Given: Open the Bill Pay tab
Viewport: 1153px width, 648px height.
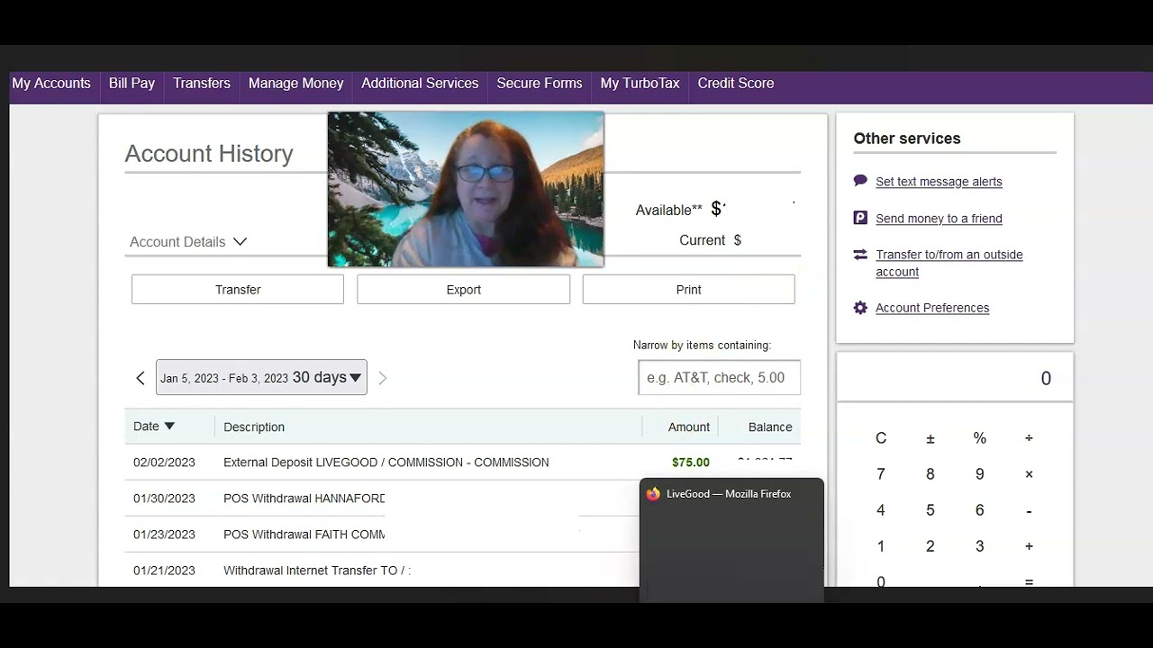Looking at the screenshot, I should click(x=132, y=83).
